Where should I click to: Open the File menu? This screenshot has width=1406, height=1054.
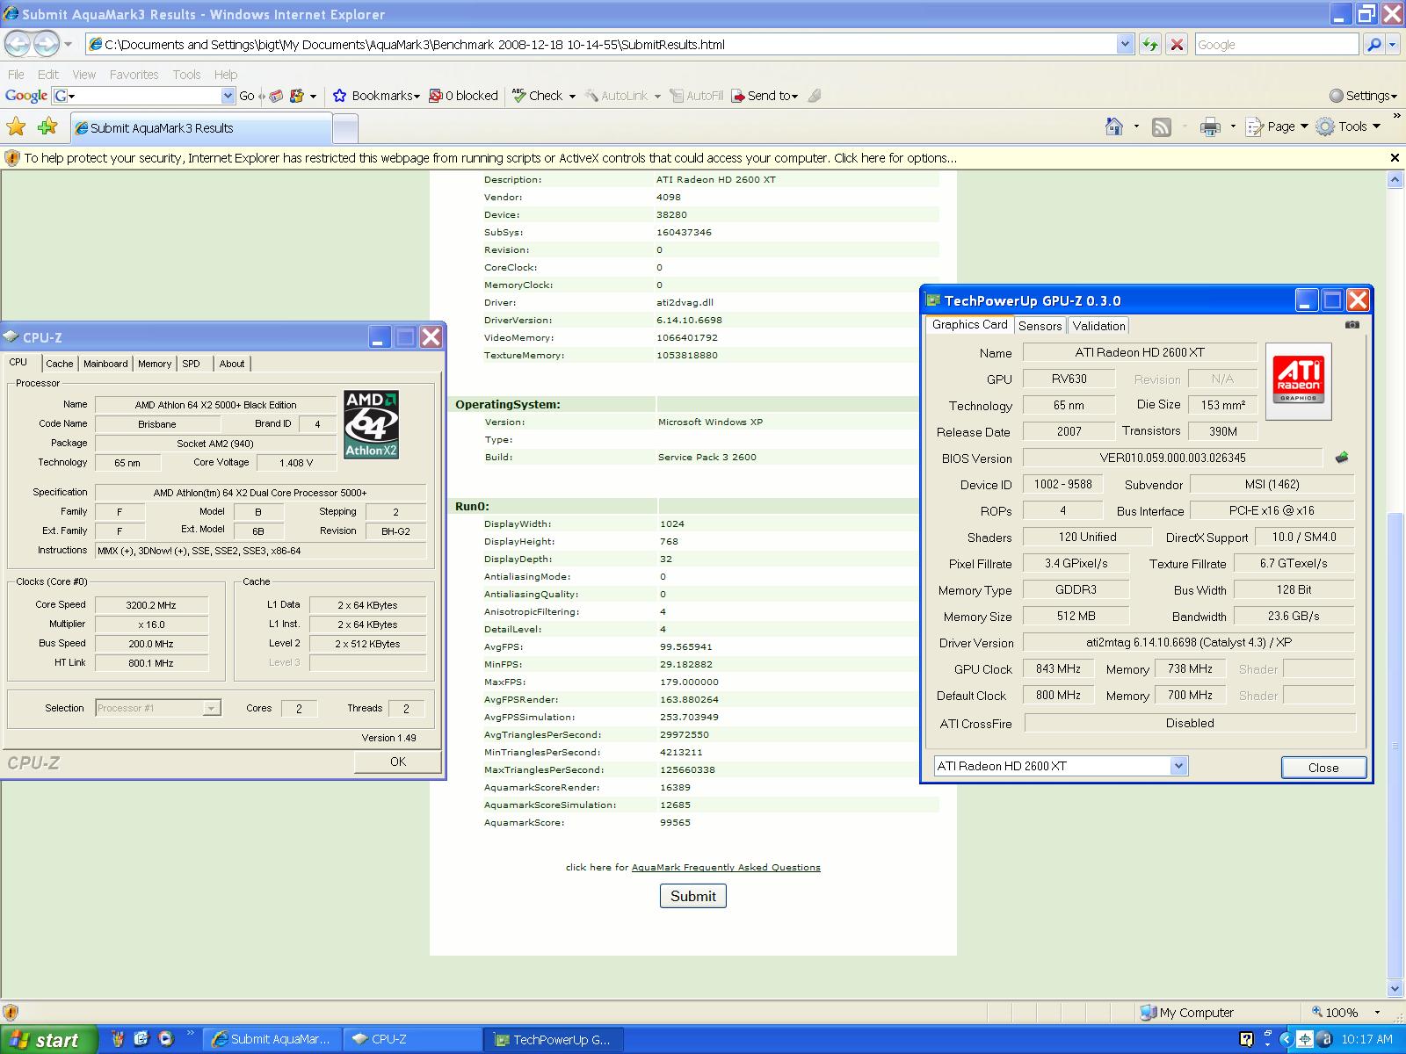(x=16, y=75)
